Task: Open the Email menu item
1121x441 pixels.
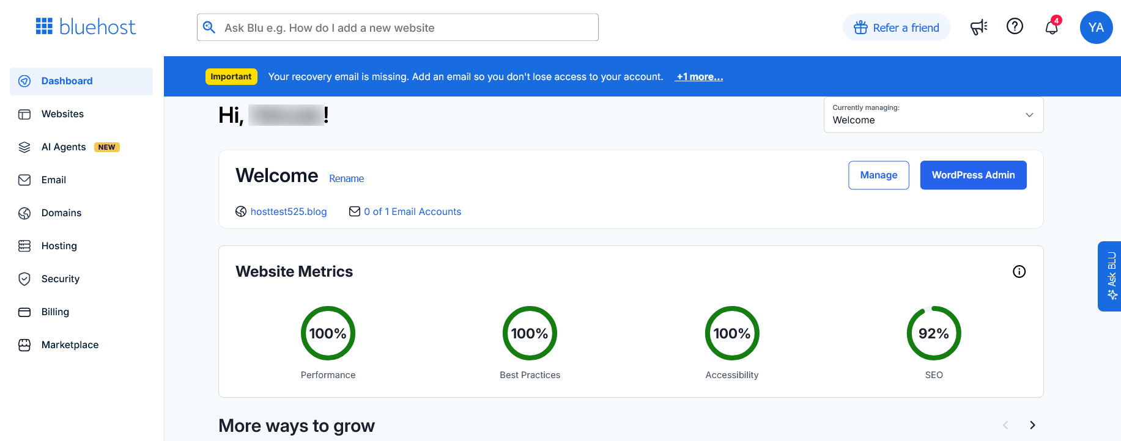Action: [81, 180]
